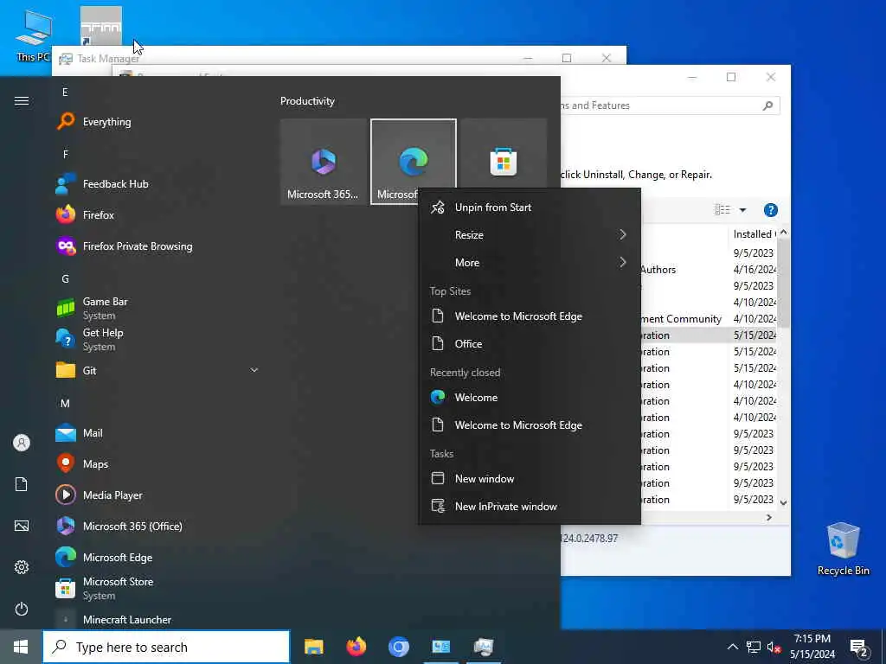Image resolution: width=886 pixels, height=664 pixels.
Task: Open Pictures from Start sidebar
Action: coord(22,526)
